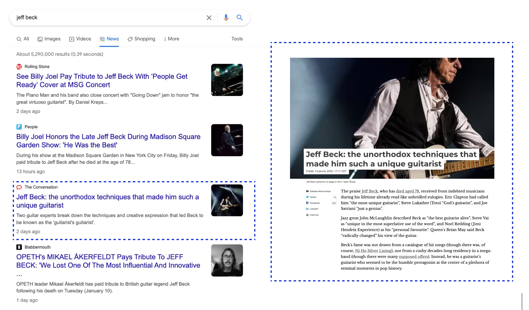The width and height of the screenshot is (529, 310).
Task: Click the People source logo icon
Action: pos(19,127)
